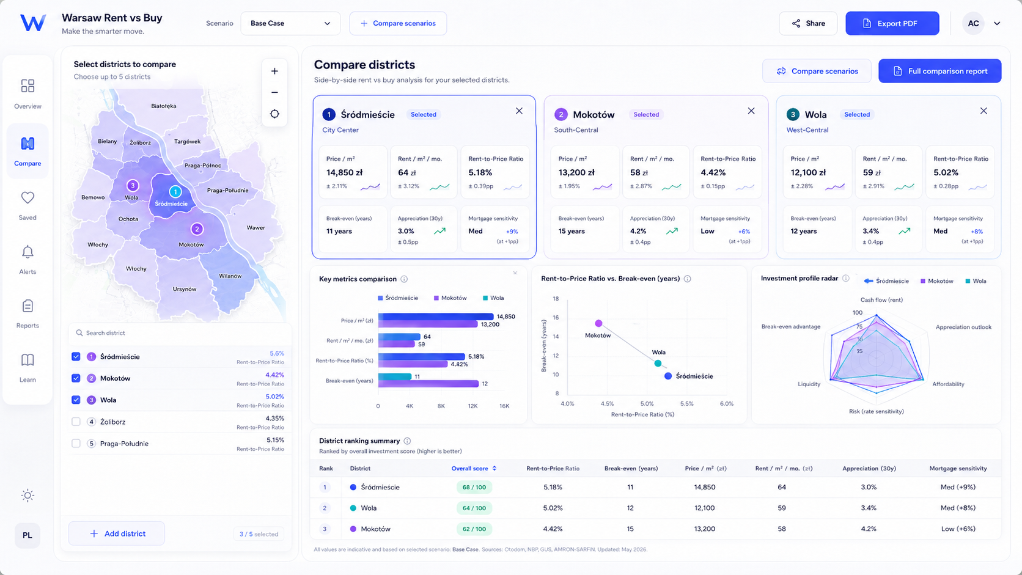
Task: Uncheck the Śródmieście district checkbox
Action: coord(76,357)
